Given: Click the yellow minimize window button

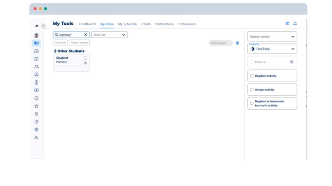Looking at the screenshot, I should (40, 9).
